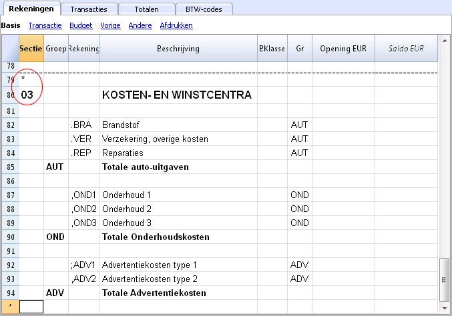452x316 pixels.
Task: Open the Vorige view link
Action: pos(110,25)
